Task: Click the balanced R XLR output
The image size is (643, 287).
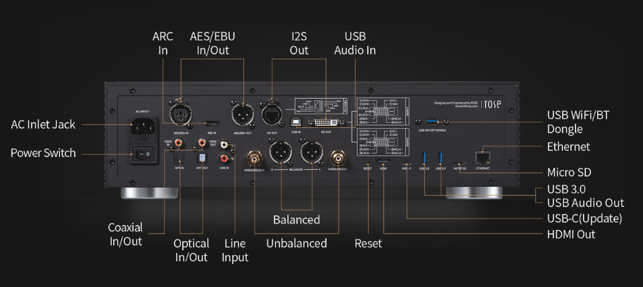Action: (281, 153)
